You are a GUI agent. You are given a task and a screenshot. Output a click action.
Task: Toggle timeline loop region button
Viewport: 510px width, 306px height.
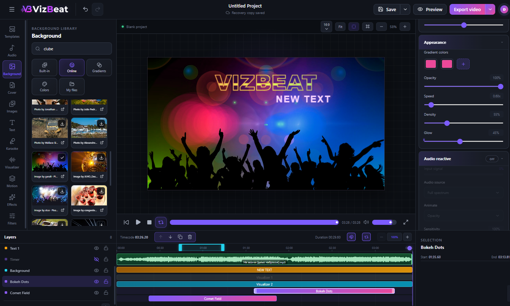366,237
